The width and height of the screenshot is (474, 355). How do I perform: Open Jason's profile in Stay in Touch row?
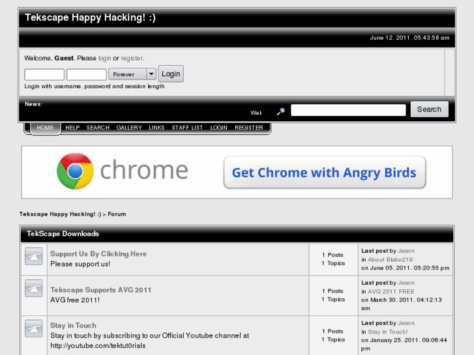pos(406,323)
